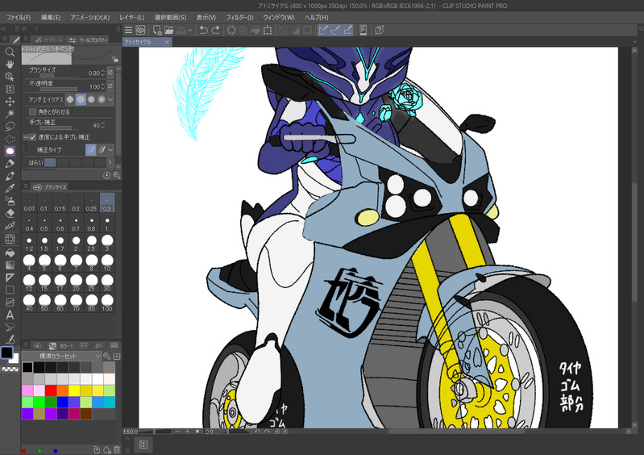Click the main drawing color black swatch
This screenshot has width=644, height=455.
point(6,353)
